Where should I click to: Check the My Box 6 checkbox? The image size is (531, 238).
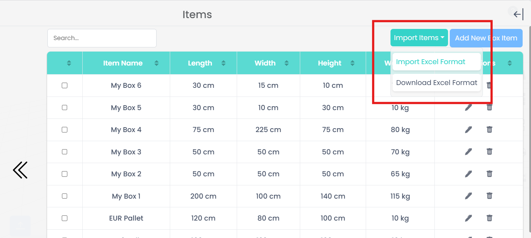pyautogui.click(x=65, y=85)
